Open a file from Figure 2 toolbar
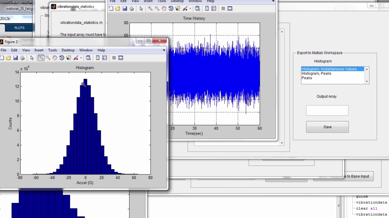 9,58
